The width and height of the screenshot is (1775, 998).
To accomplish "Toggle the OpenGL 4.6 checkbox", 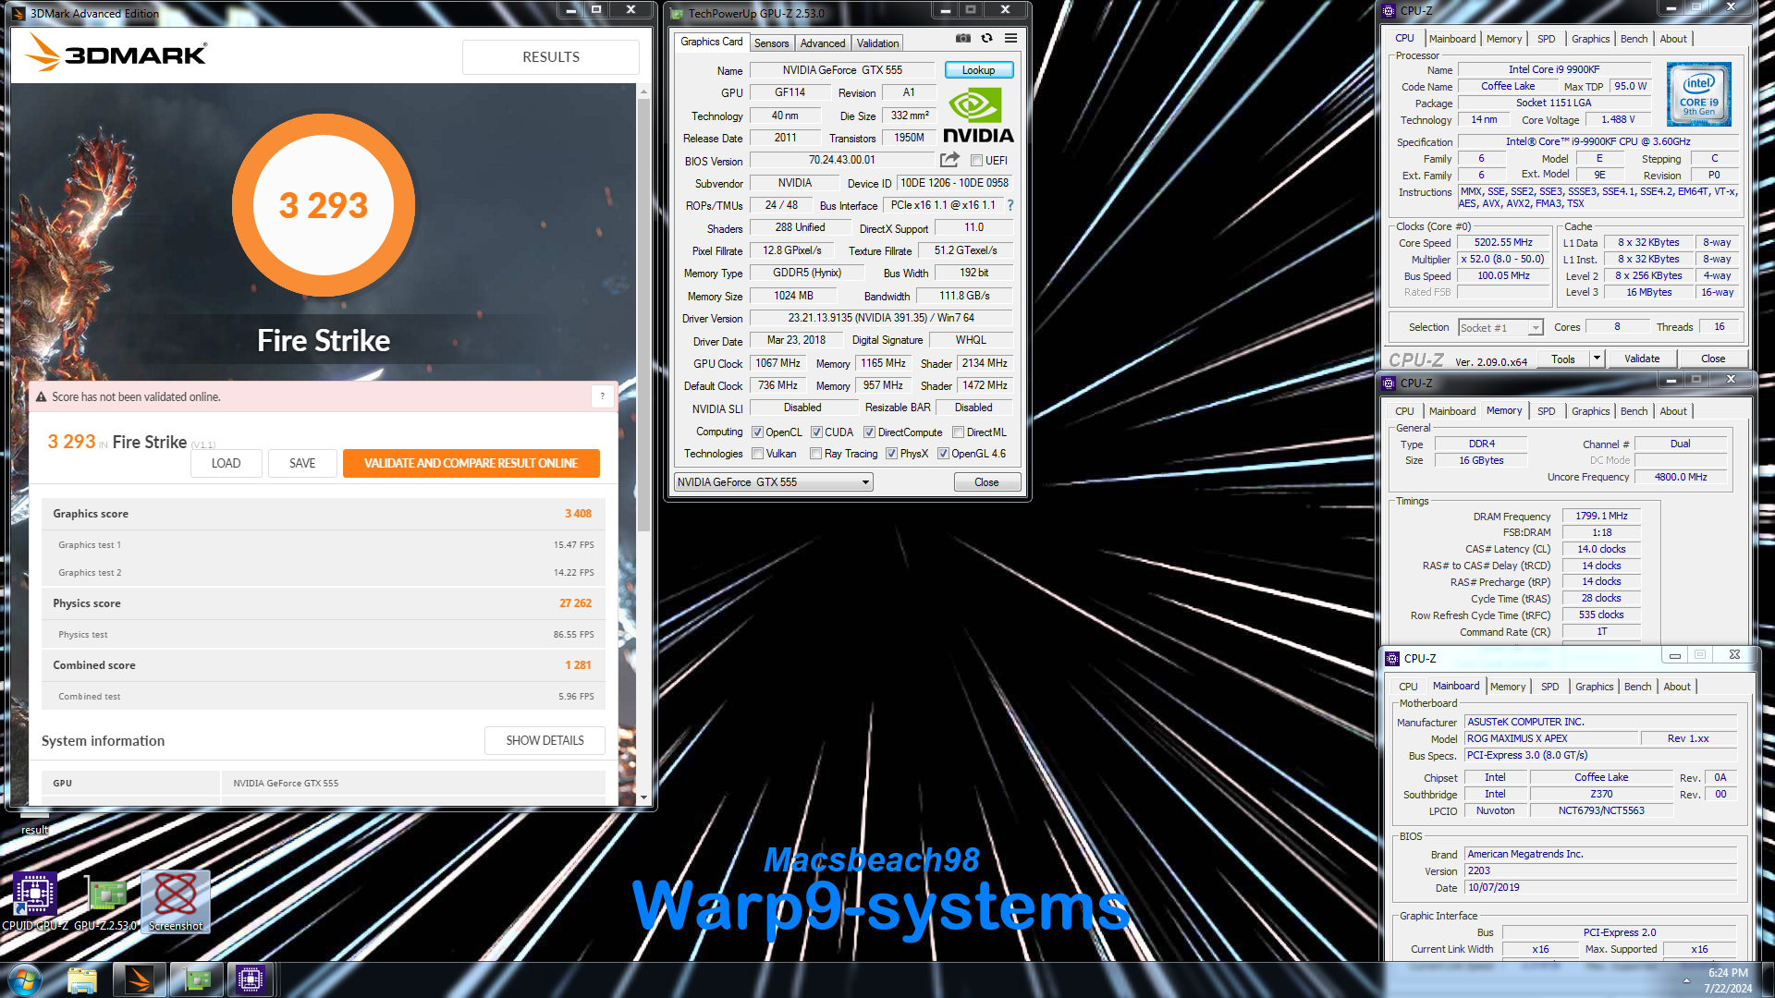I will pos(943,454).
